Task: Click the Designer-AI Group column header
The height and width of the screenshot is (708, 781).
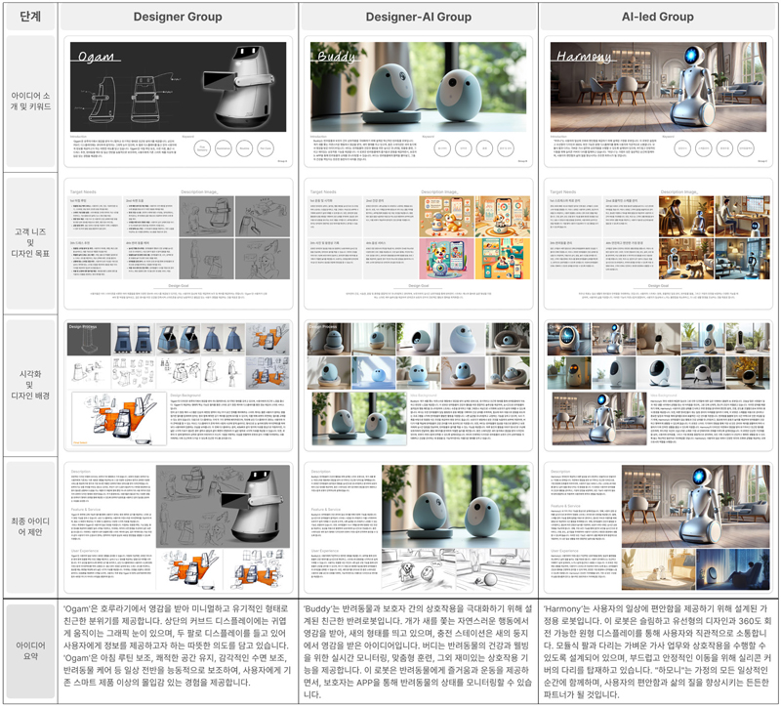Action: pos(419,17)
